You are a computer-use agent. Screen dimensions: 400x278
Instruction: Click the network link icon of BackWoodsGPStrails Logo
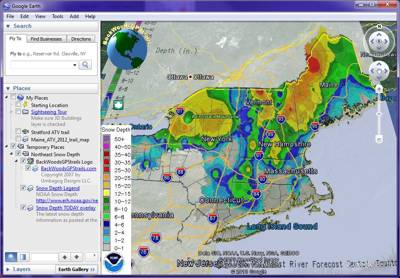click(x=30, y=161)
